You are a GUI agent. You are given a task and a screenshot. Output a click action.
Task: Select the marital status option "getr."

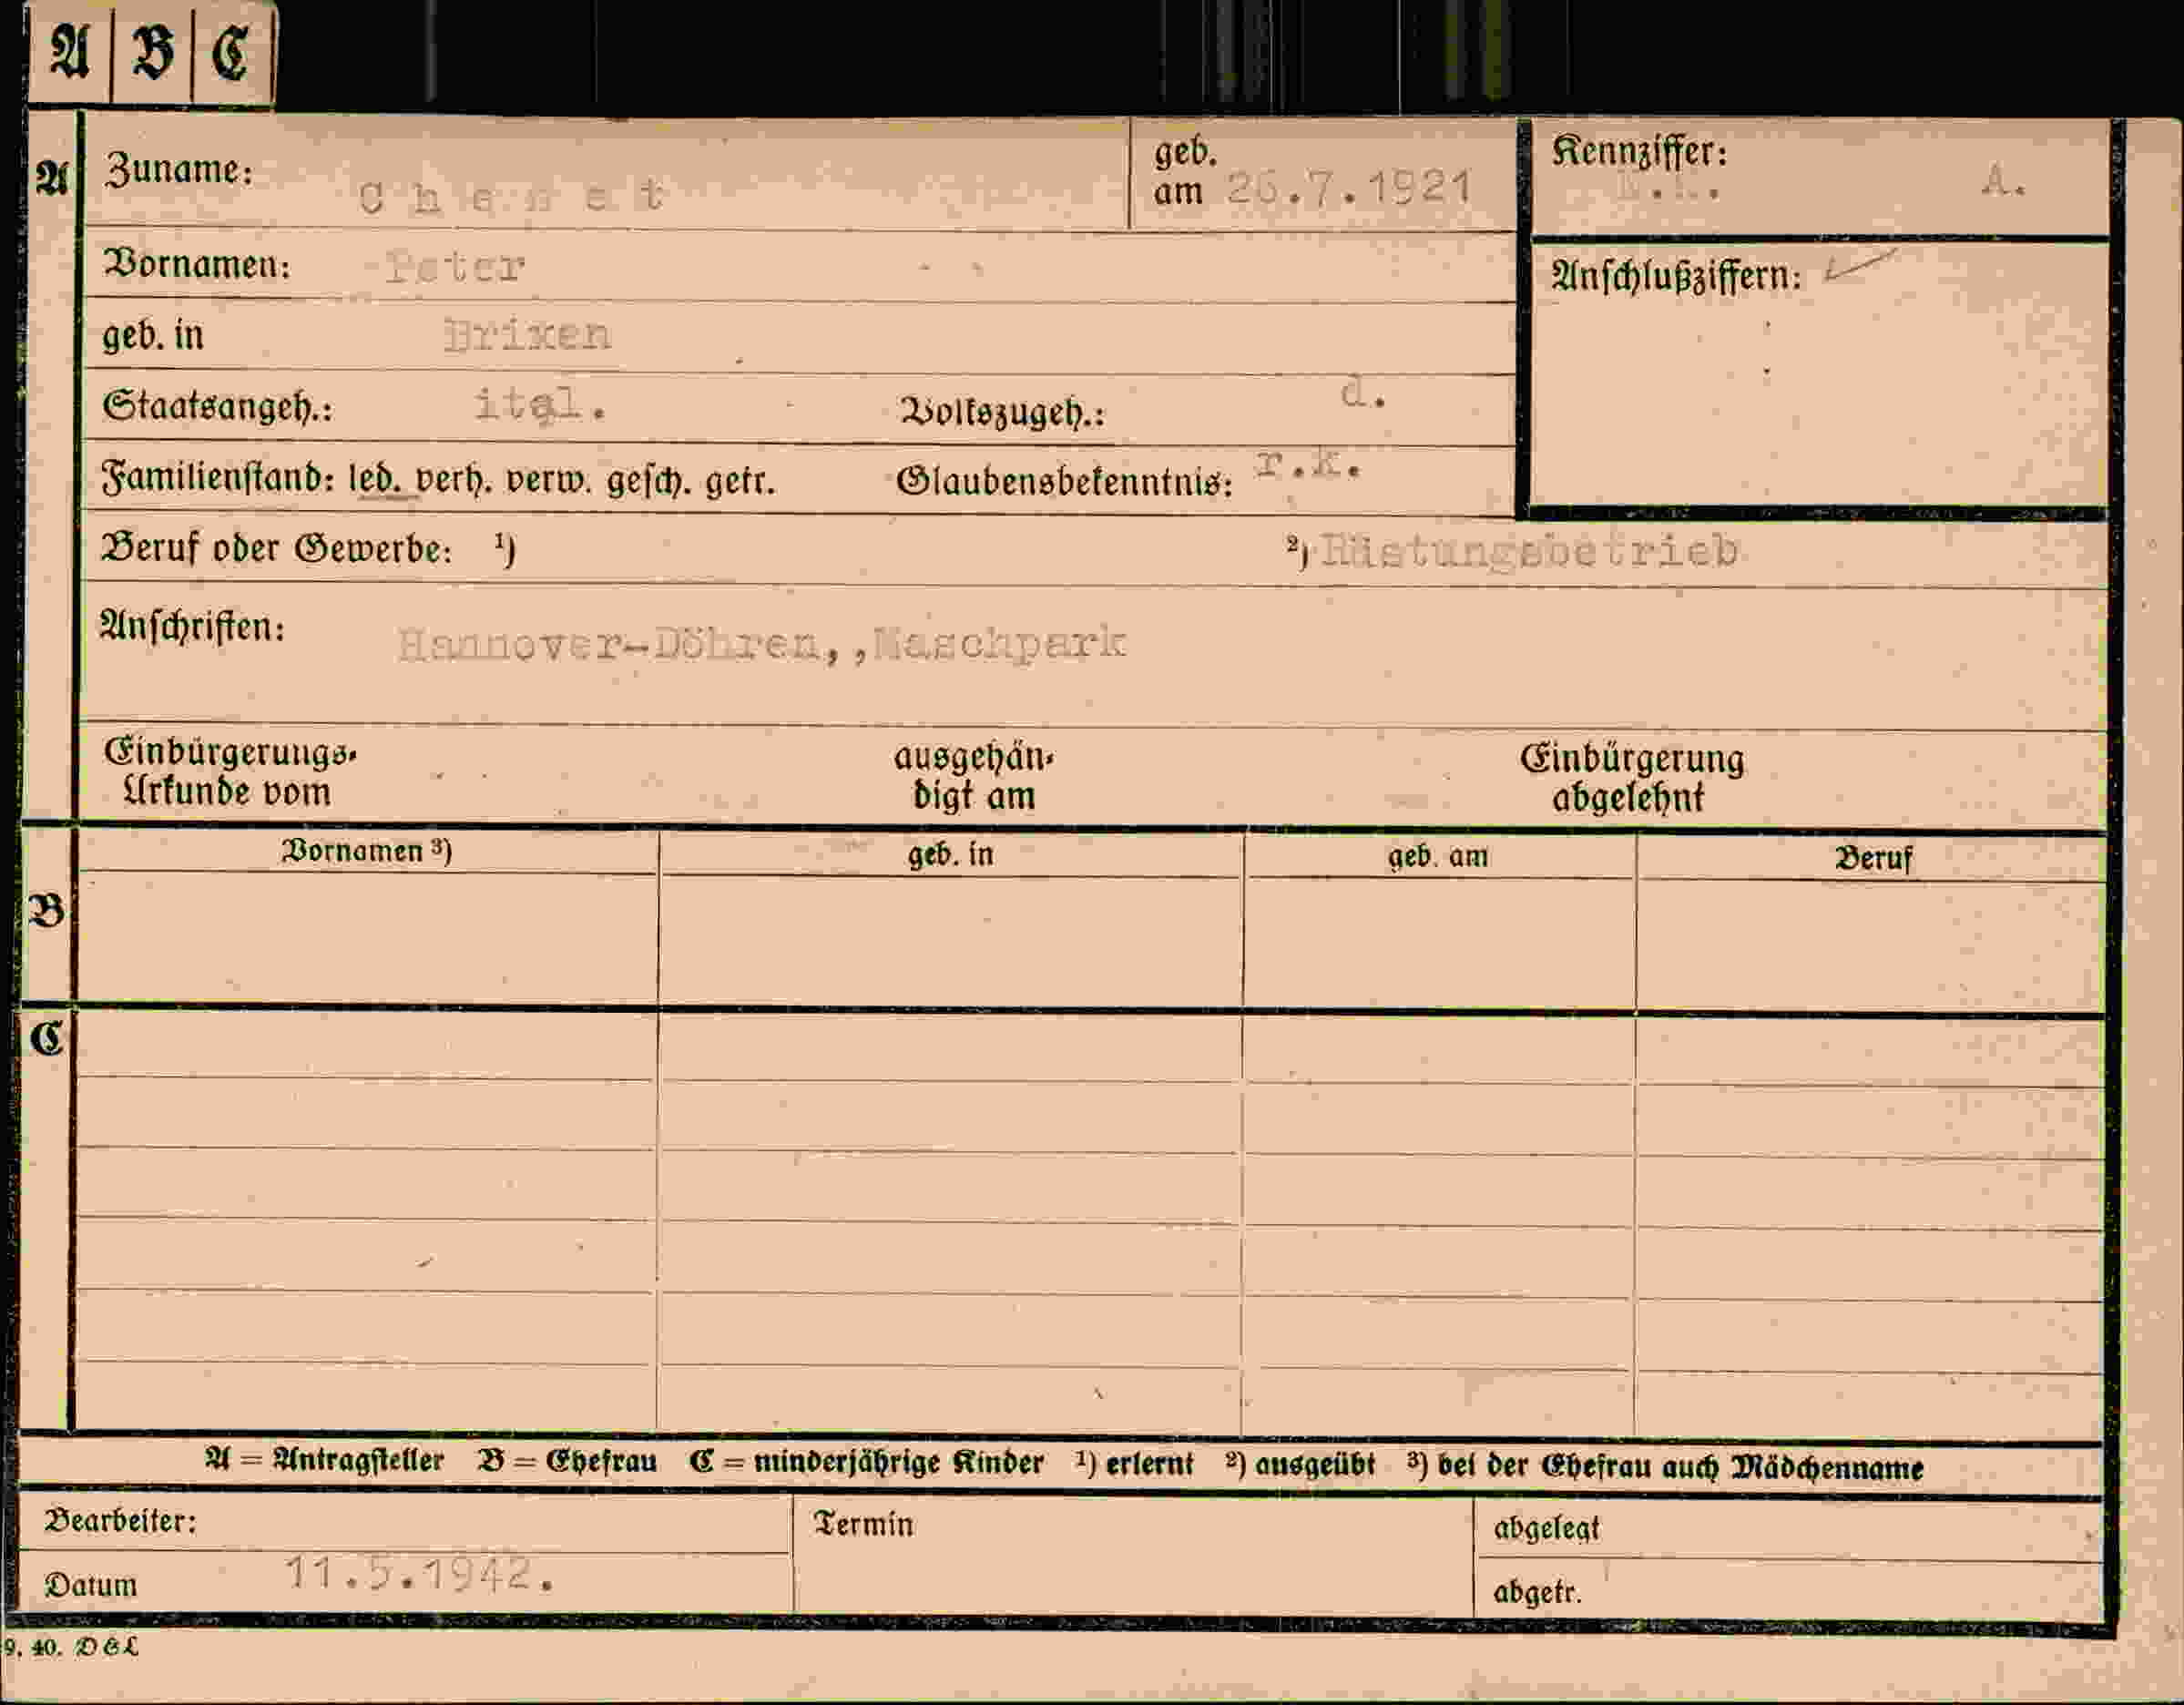pos(740,483)
